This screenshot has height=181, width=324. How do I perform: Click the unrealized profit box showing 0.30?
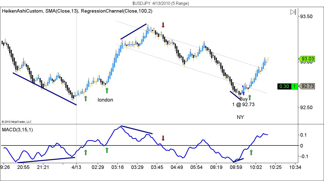[285, 86]
